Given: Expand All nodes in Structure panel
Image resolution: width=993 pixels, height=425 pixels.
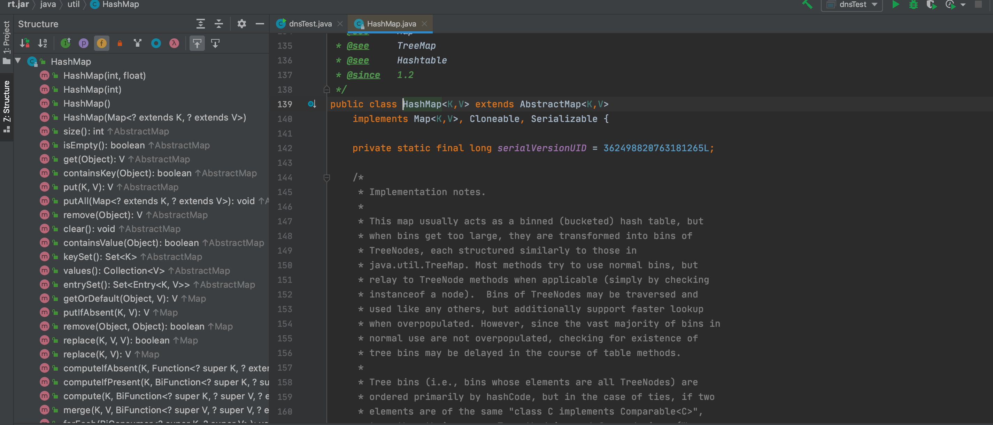Looking at the screenshot, I should pos(200,24).
